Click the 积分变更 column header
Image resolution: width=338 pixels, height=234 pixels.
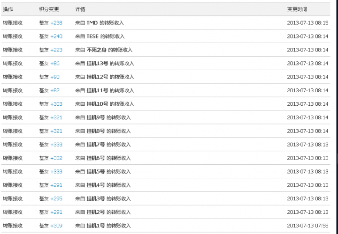pos(49,9)
